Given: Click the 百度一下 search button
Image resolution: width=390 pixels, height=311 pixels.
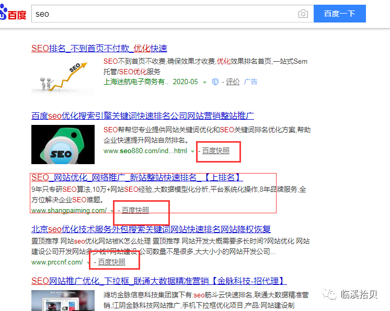Looking at the screenshot, I should click(339, 14).
